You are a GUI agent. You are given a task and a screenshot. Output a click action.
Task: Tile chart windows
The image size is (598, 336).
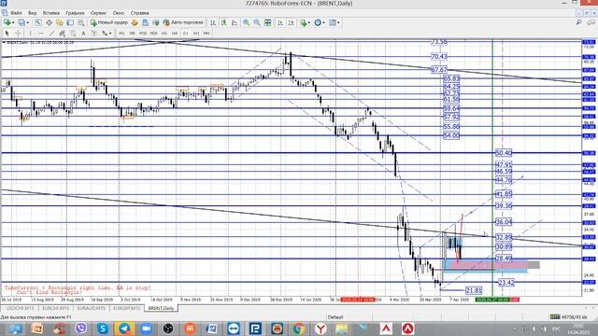click(268, 22)
